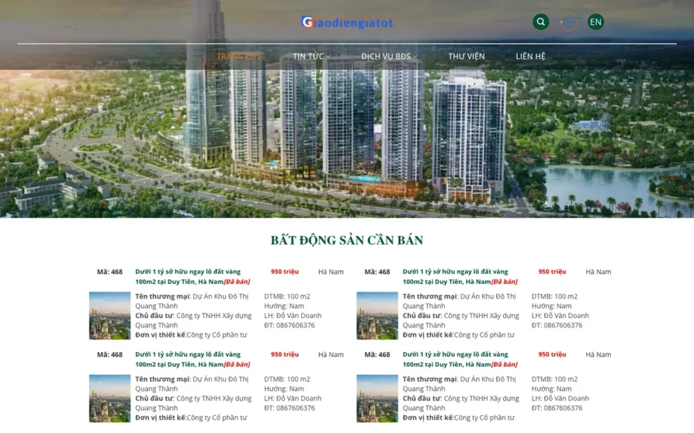Switch language with the EN button
This screenshot has height=433, width=694.
[x=595, y=22]
